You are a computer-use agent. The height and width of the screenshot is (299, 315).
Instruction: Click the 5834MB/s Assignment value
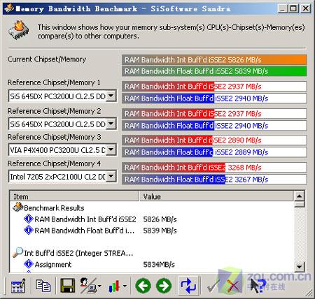pyautogui.click(x=159, y=264)
